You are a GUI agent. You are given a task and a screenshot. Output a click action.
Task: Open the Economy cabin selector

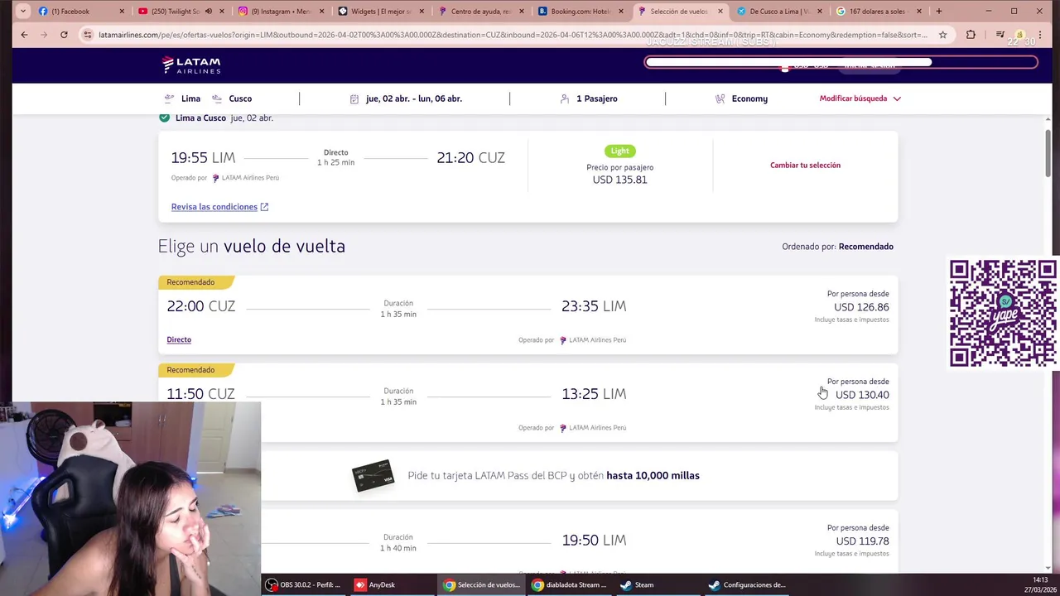(749, 99)
